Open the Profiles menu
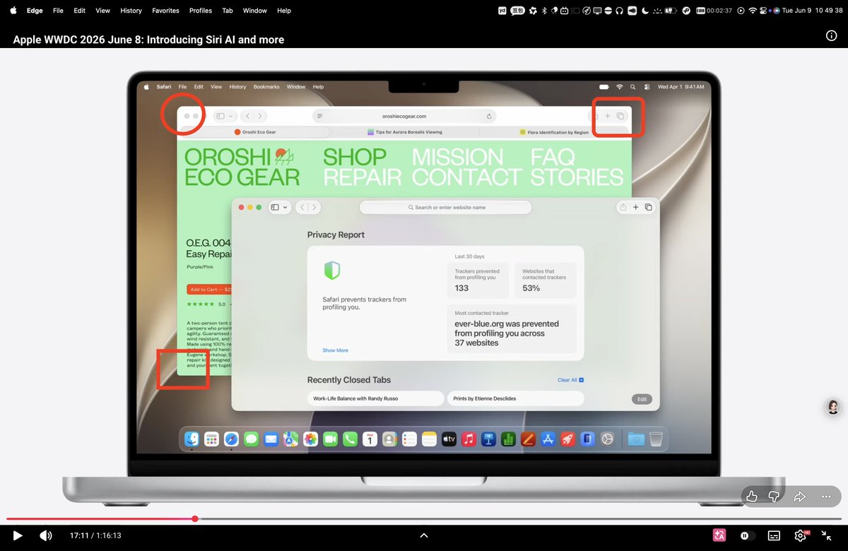The image size is (848, 551). [x=201, y=11]
